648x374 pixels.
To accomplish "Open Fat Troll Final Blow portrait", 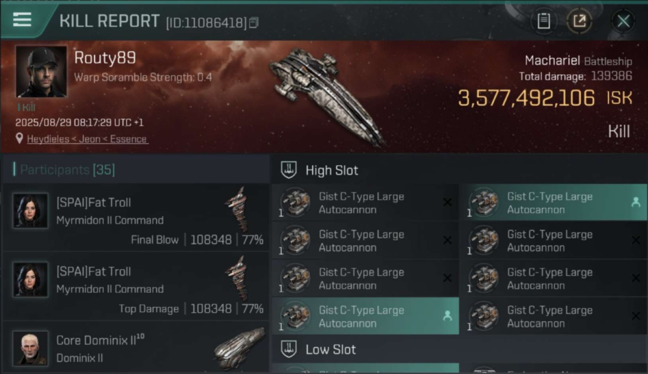I will coord(30,210).
